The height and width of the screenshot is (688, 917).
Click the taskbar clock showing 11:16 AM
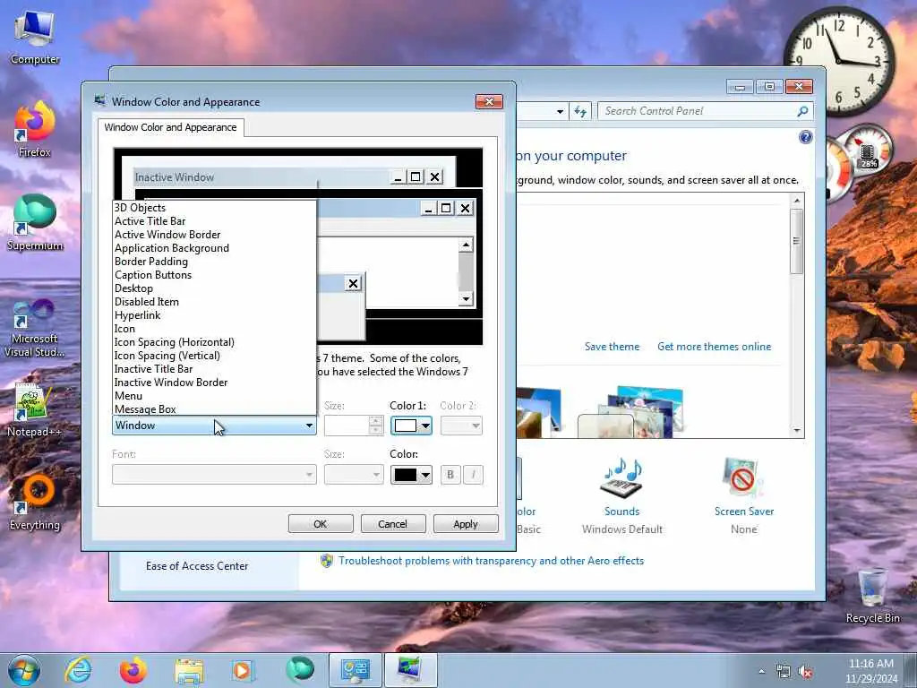pos(871,671)
